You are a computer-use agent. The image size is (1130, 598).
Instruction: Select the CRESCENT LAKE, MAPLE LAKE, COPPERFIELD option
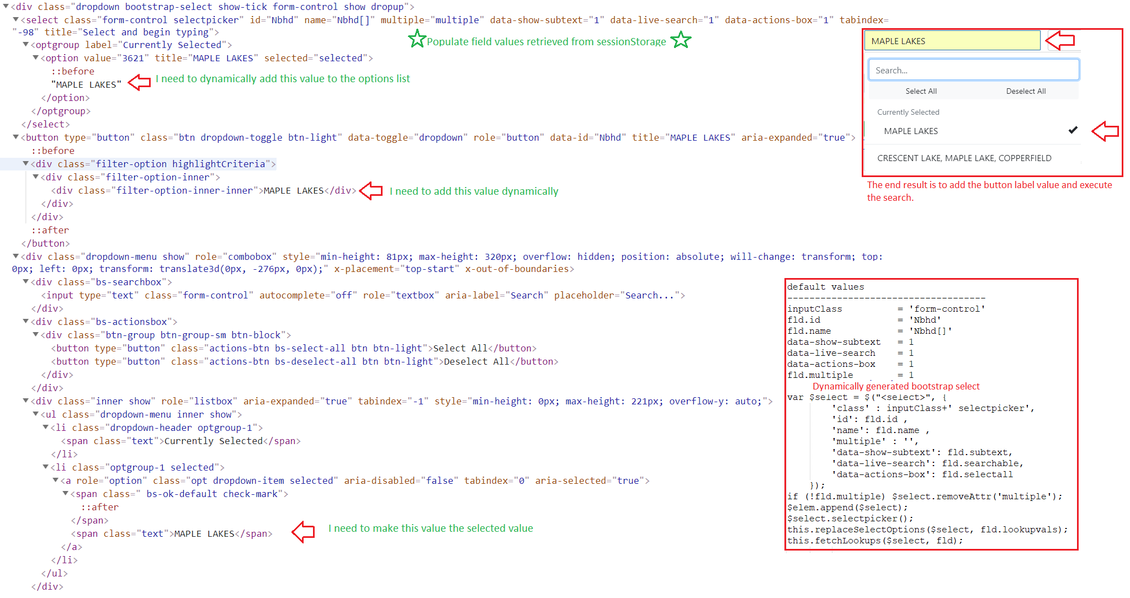[x=964, y=158]
